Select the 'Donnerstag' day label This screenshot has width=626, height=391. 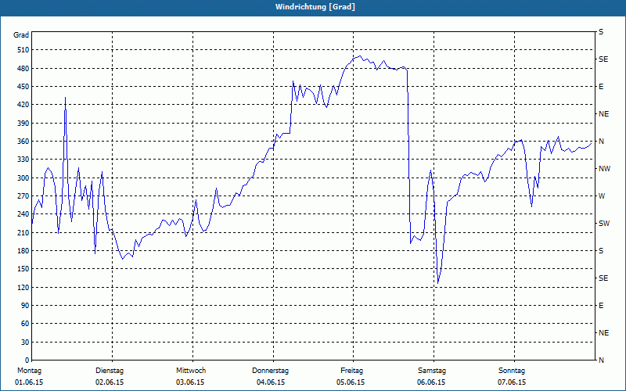click(x=270, y=371)
